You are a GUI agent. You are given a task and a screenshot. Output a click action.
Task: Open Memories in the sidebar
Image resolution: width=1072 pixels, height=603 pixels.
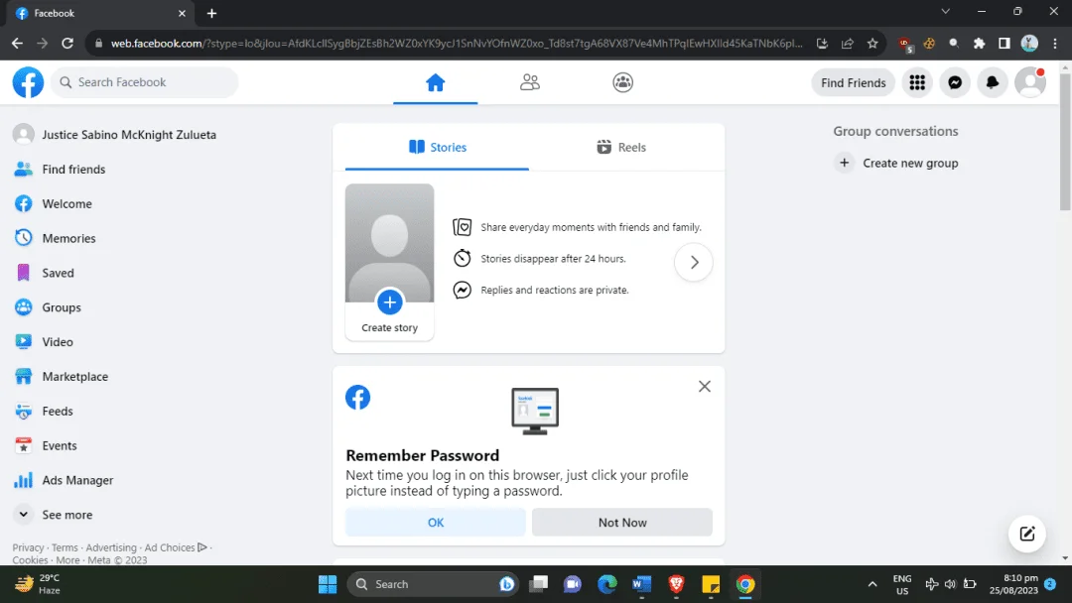click(x=56, y=238)
